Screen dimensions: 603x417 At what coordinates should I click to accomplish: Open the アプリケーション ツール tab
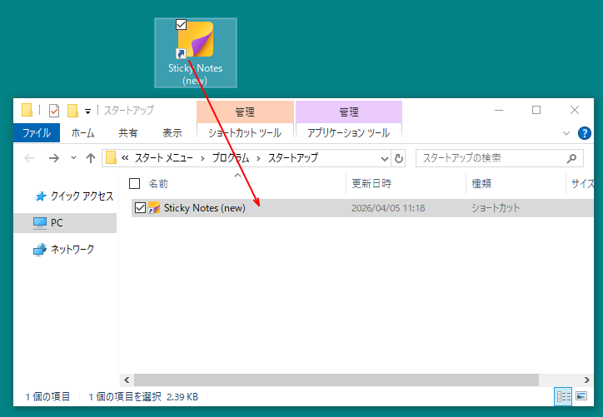tap(348, 132)
